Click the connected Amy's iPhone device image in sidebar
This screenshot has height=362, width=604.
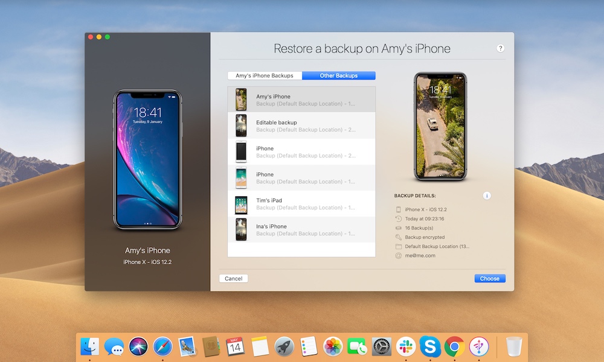147,160
